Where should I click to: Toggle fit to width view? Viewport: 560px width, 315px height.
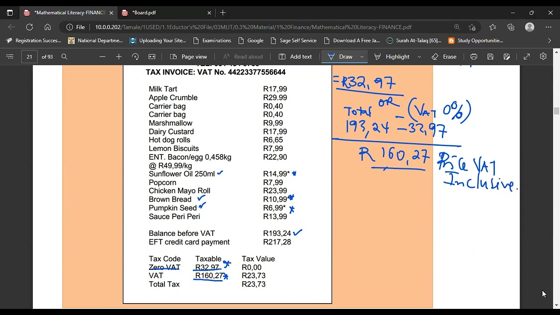click(152, 56)
